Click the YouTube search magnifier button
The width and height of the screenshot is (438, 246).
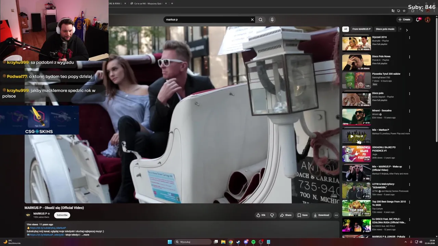tap(260, 19)
